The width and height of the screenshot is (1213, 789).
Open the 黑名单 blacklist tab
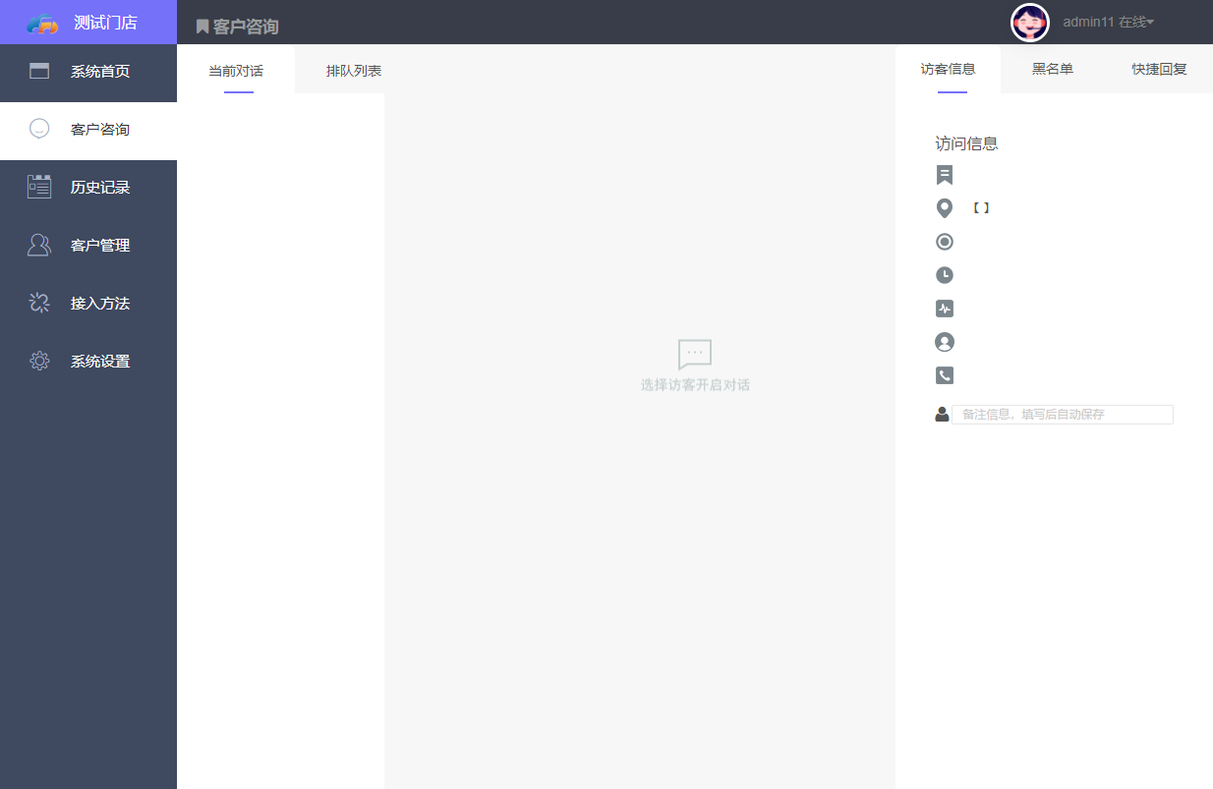click(x=1052, y=70)
